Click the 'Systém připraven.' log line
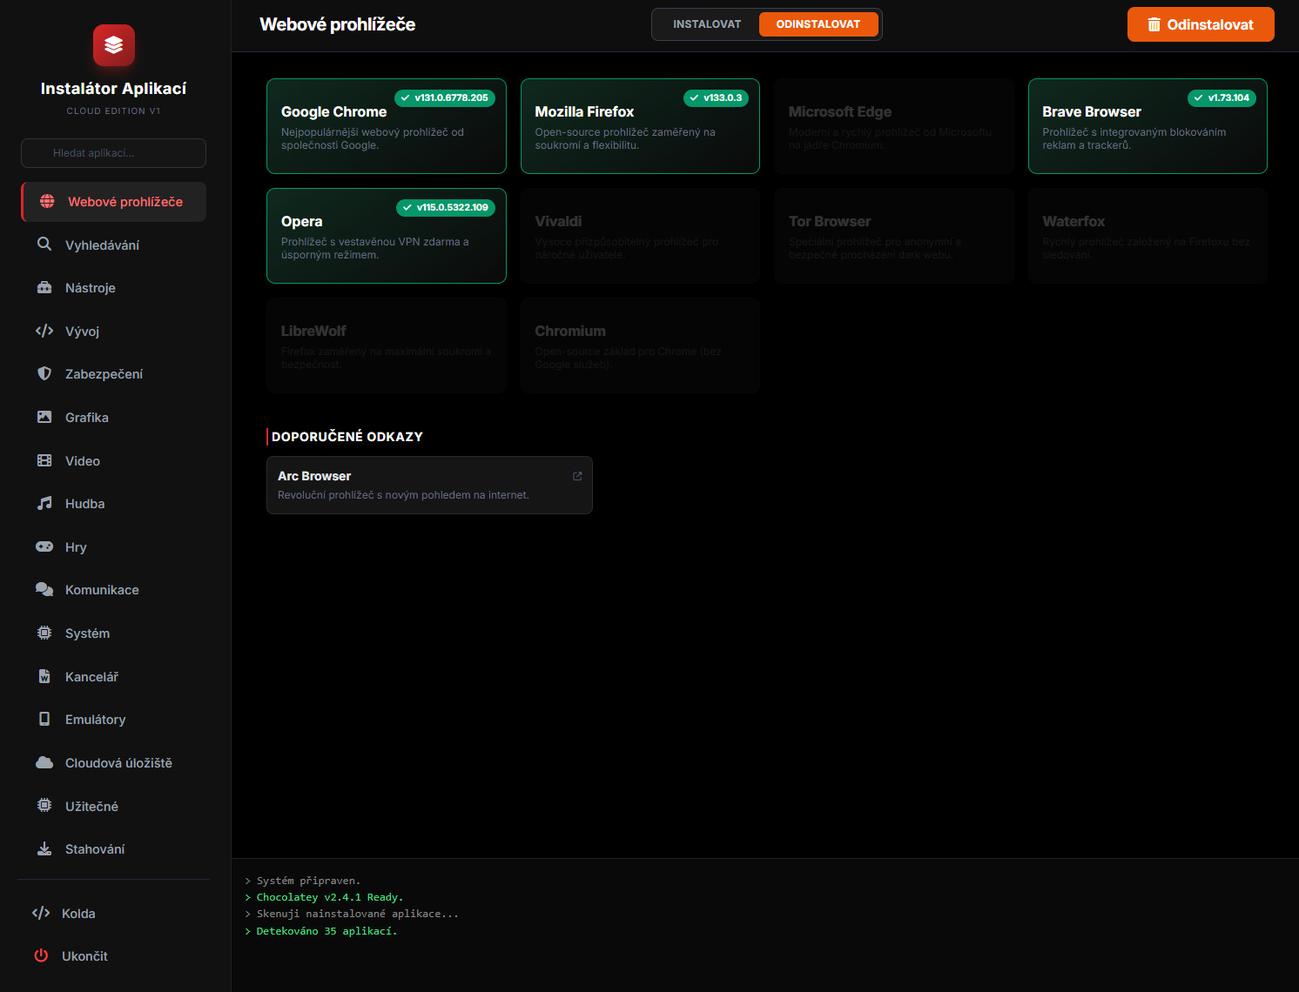This screenshot has width=1299, height=992. point(303,881)
